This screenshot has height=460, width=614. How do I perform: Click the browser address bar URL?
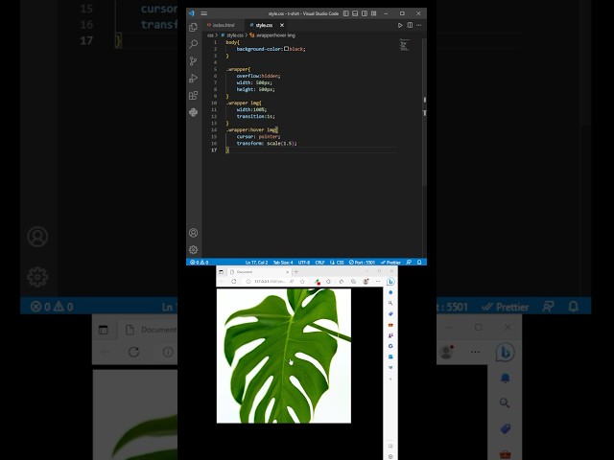(x=269, y=282)
